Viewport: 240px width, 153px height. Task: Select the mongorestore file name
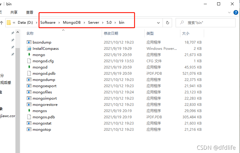tap(45, 105)
